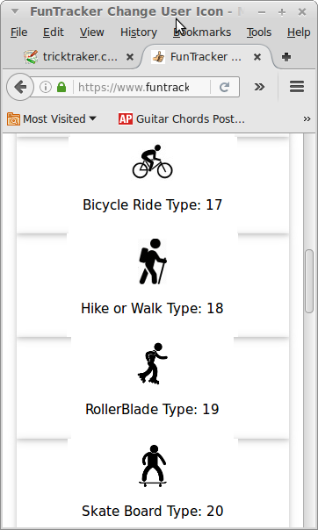Image resolution: width=318 pixels, height=530 pixels.
Task: Open the Tools menu
Action: tap(259, 32)
